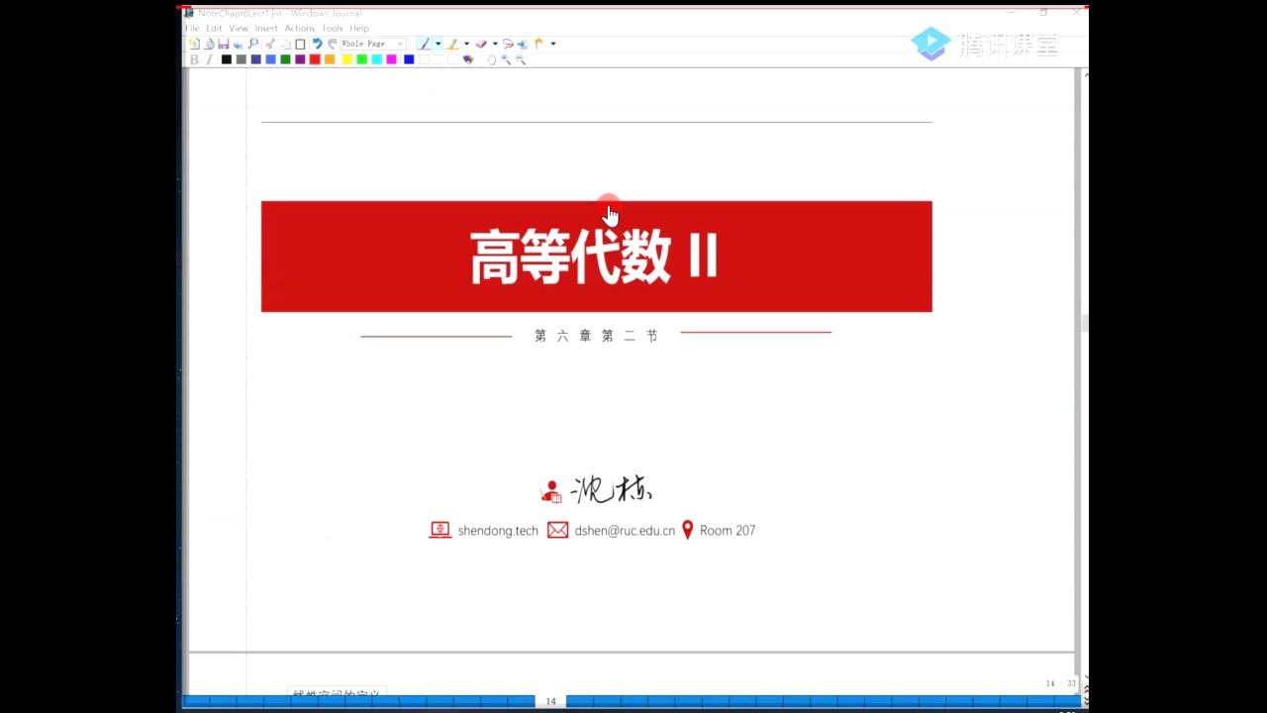This screenshot has width=1267, height=713.
Task: Create a new note with toolbar icon
Action: [x=195, y=44]
